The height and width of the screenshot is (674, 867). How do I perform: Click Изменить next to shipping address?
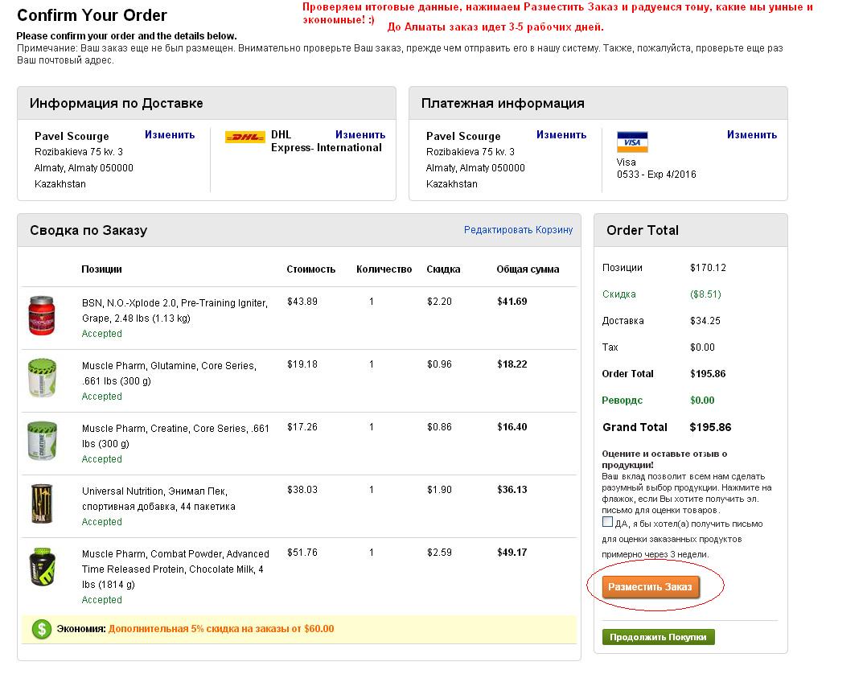pos(170,134)
